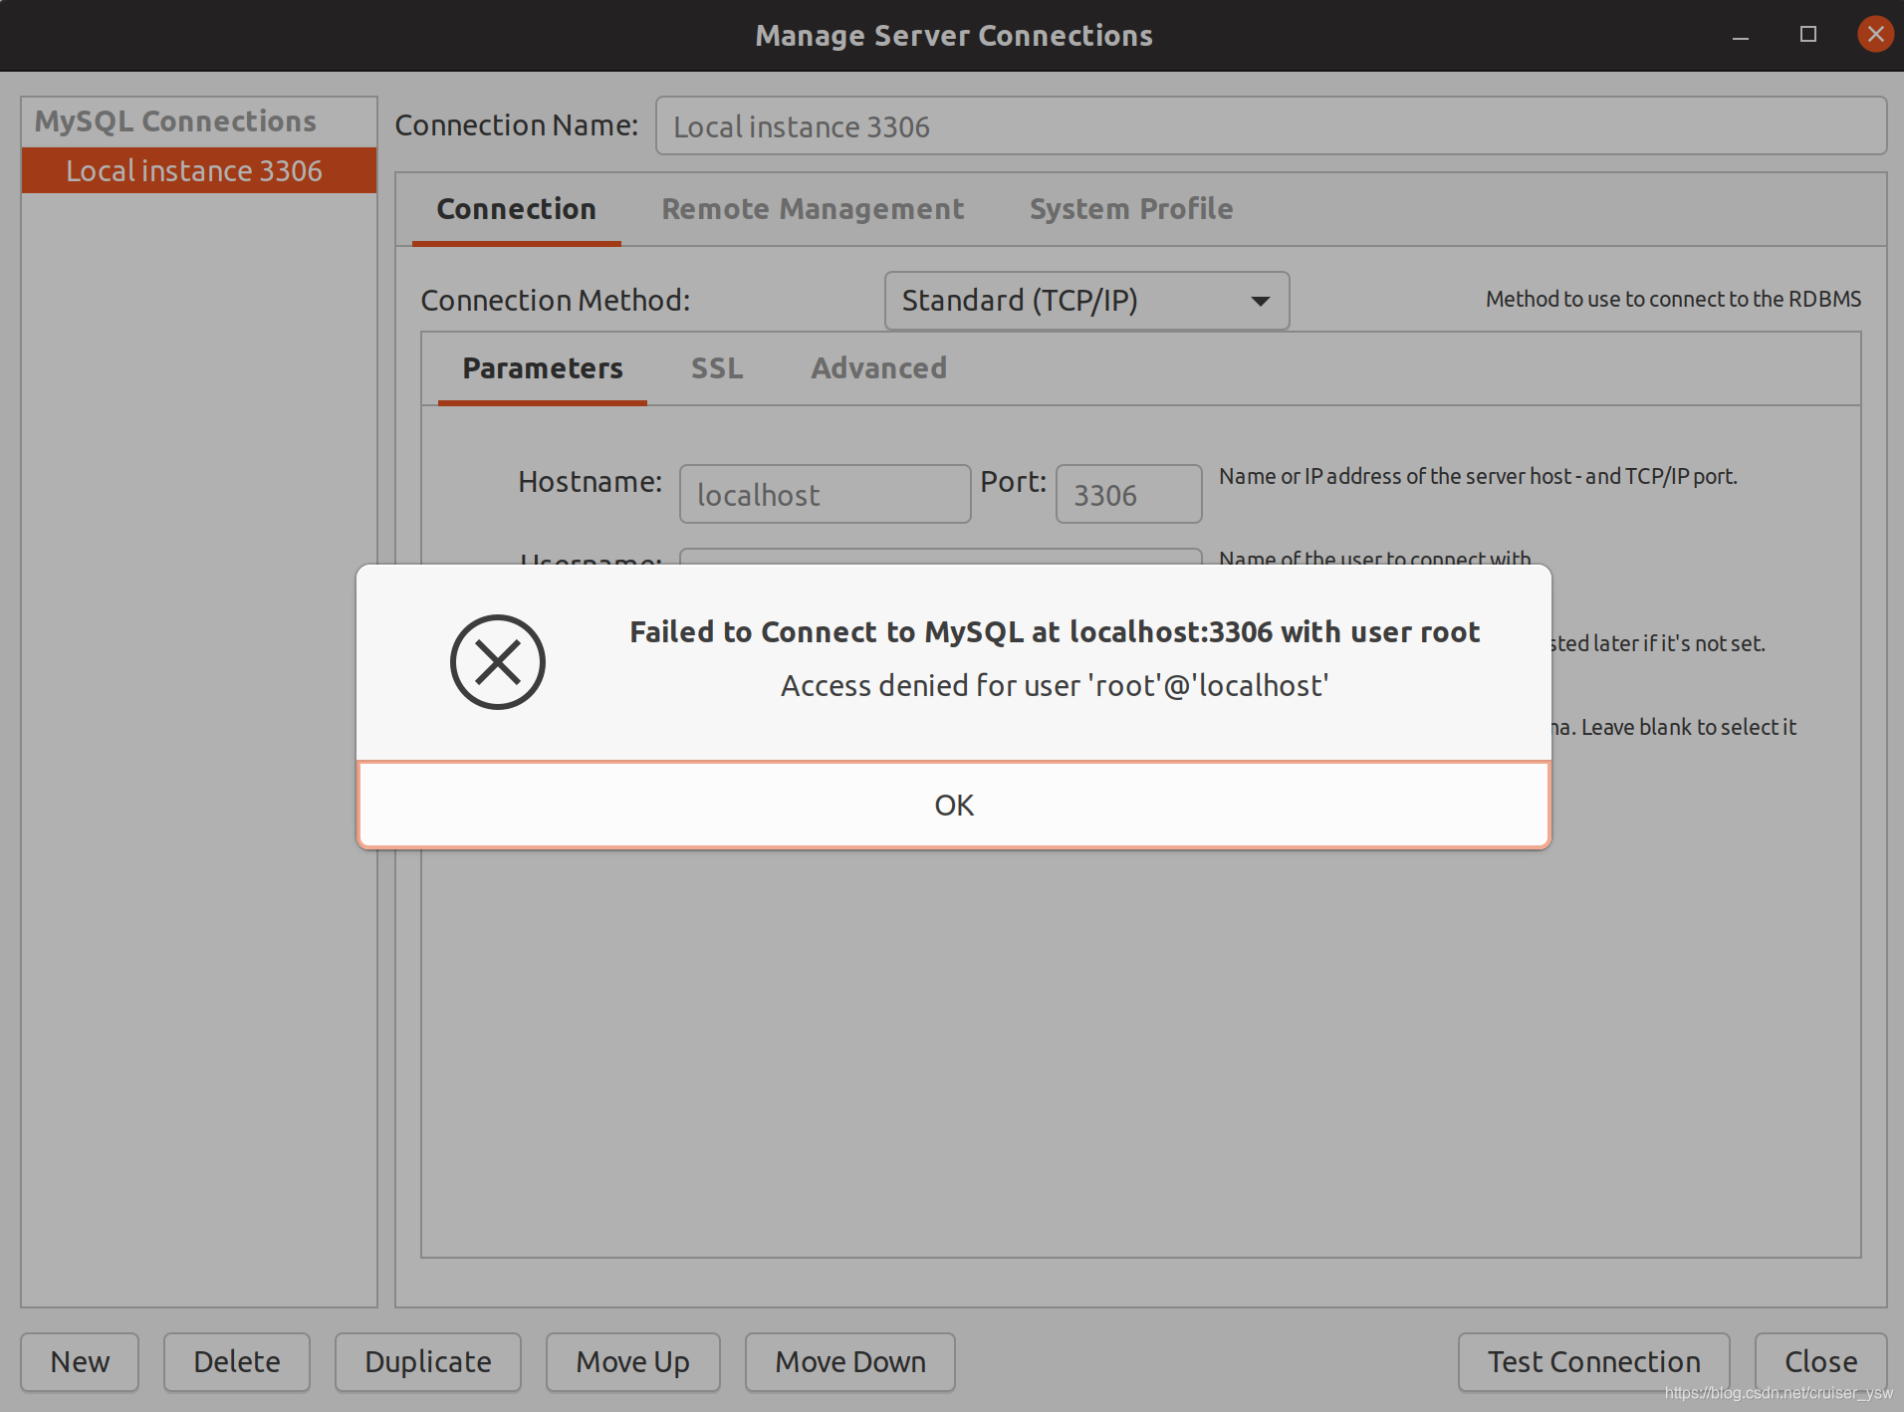Click the New connection button
Viewport: 1904px width, 1412px height.
click(x=80, y=1361)
